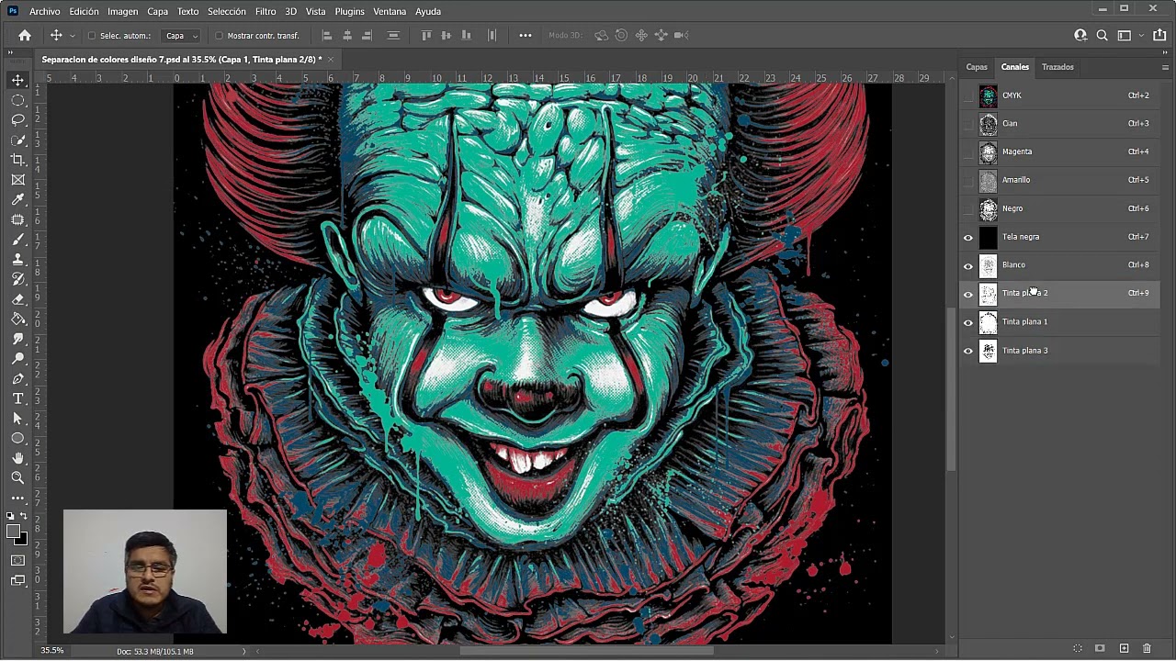1176x661 pixels.
Task: Select the Quick Selection tool
Action: (17, 140)
